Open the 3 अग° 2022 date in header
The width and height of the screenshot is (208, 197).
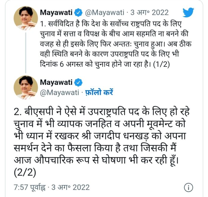point(149,13)
